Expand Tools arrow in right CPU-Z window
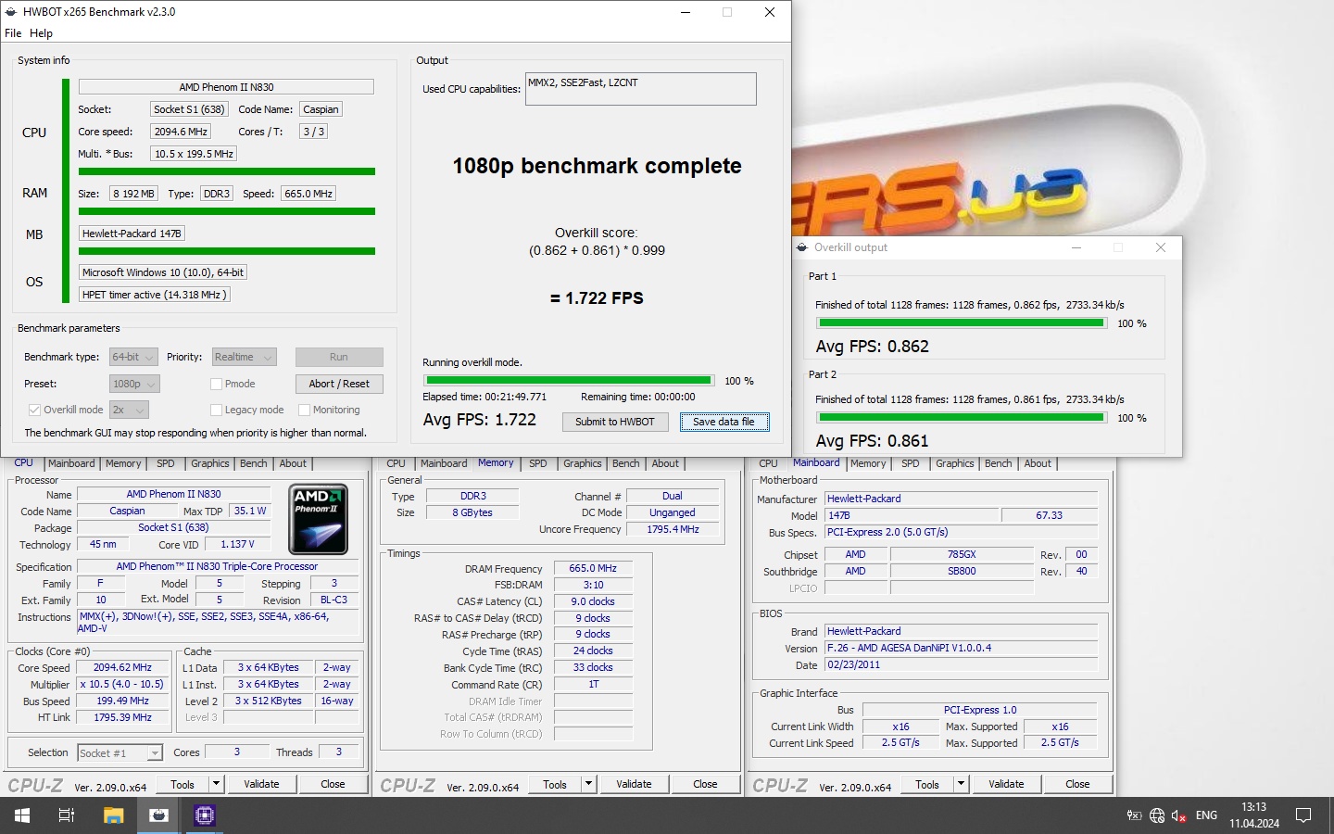The width and height of the screenshot is (1334, 834). [961, 784]
